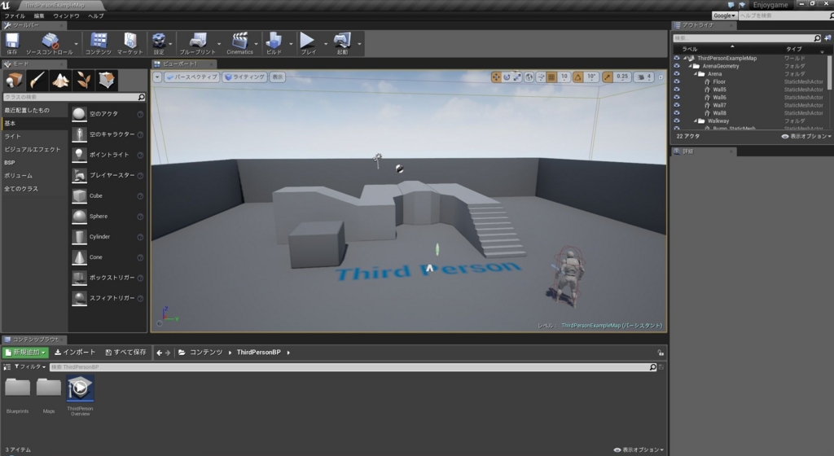Open the Blueprints (ブループリント) toolbar icon
This screenshot has height=456, width=834.
197,42
